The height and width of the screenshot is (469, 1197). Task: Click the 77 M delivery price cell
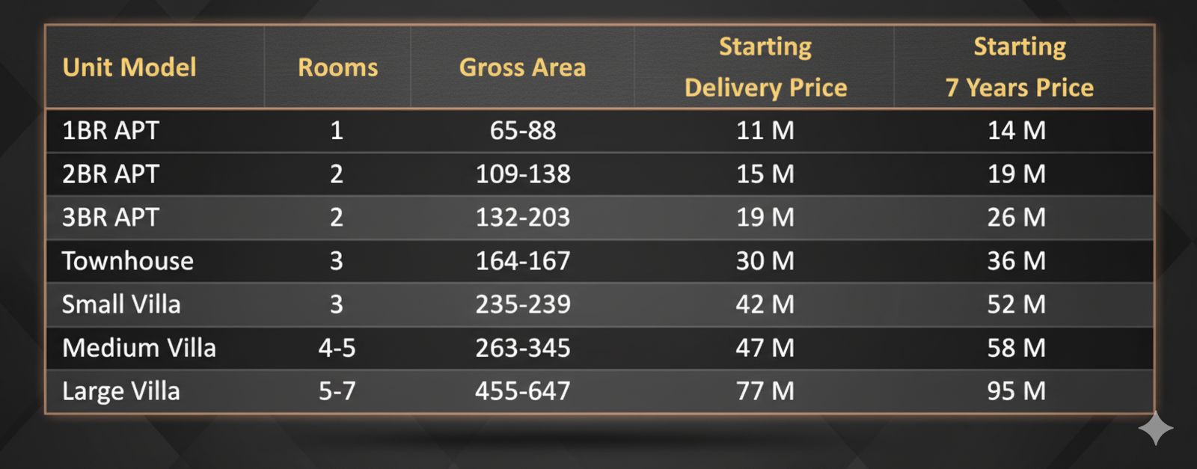pos(765,391)
